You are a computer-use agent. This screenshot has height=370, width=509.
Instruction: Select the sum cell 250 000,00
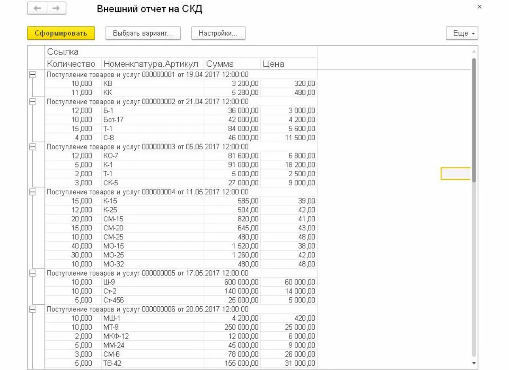(x=232, y=327)
